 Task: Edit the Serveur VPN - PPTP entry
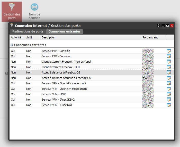[169, 94]
